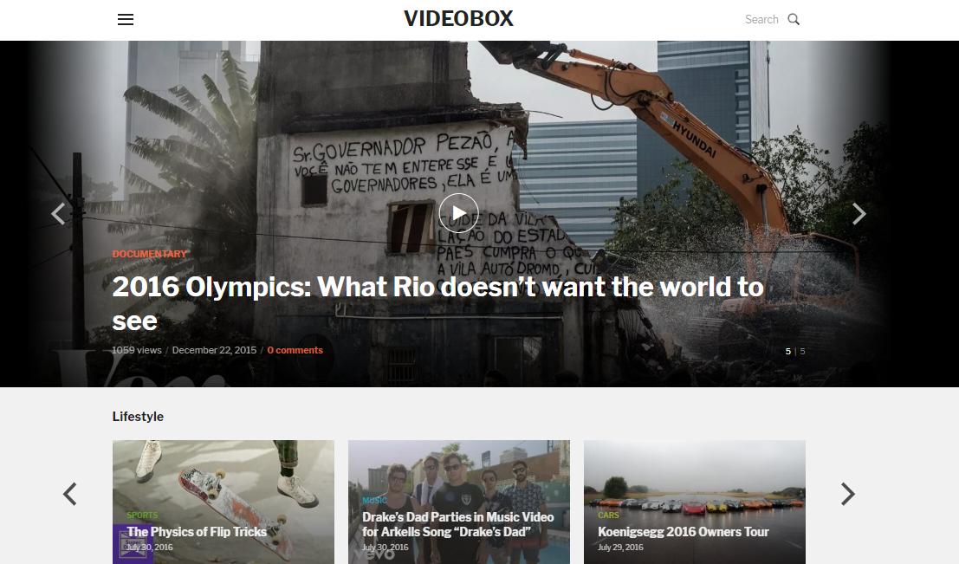Advance to next hero slide arrow
Viewport: 959px width, 564px height.
(859, 214)
